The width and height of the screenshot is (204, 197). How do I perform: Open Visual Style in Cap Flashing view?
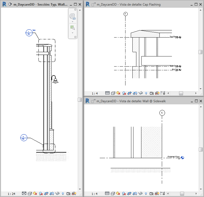pos(113,93)
